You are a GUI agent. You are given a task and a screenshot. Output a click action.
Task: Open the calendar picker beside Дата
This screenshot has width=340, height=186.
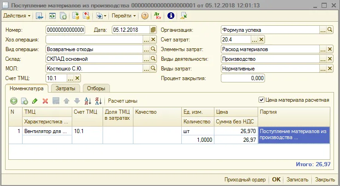click(153, 30)
